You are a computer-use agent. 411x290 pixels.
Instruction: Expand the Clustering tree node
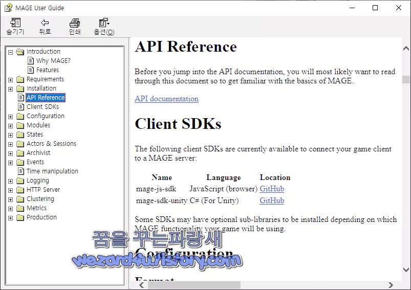coord(10,199)
